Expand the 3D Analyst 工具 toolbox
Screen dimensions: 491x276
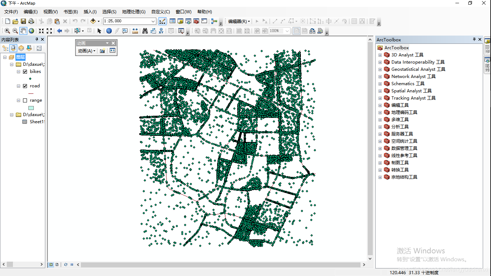coord(380,55)
